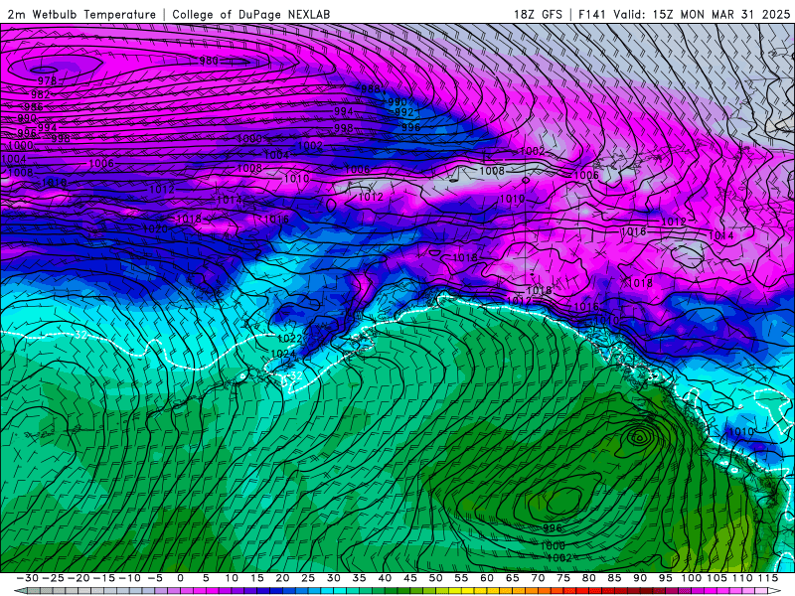Click the "College of DuPage NEXLAB" label
Image resolution: width=795 pixels, height=596 pixels.
[251, 14]
